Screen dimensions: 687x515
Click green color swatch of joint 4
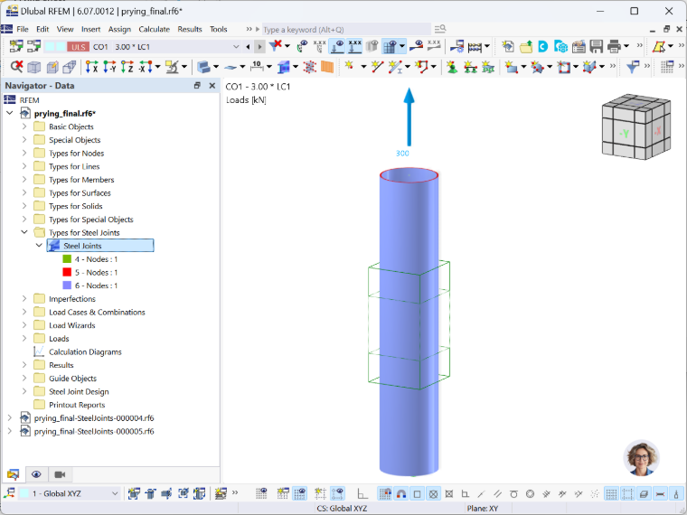pyautogui.click(x=67, y=259)
